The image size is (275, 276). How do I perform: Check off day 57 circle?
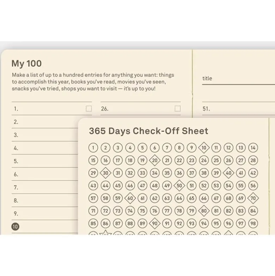coord(93,198)
